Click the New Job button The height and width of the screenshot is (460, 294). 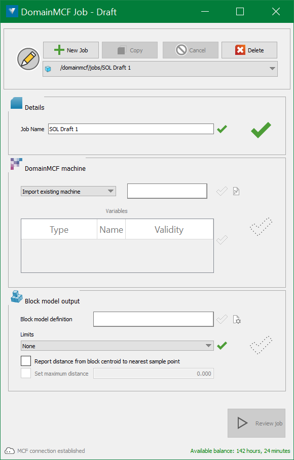(71, 50)
